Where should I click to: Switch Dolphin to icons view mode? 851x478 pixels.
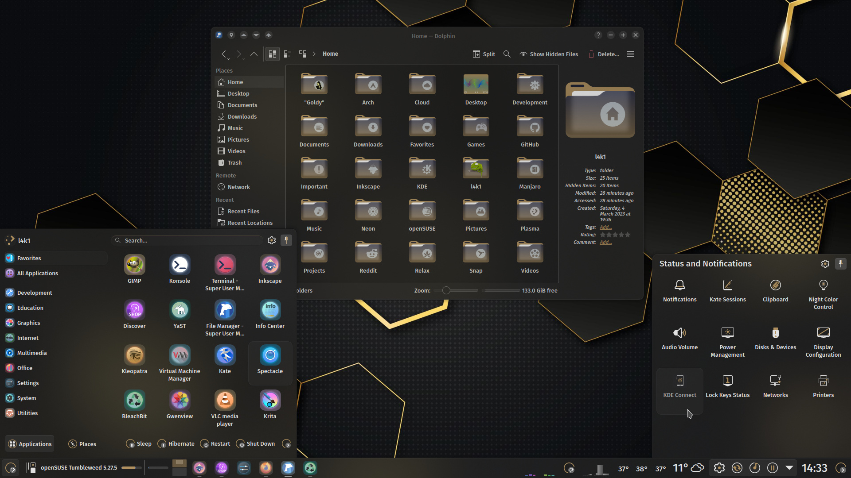273,54
